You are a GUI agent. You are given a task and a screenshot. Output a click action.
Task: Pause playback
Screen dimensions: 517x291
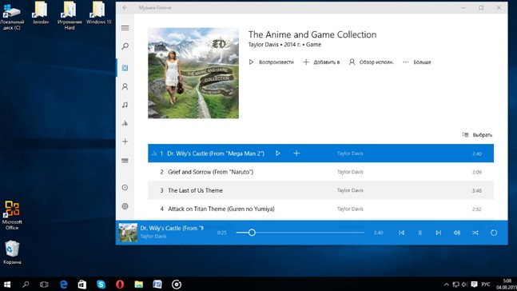[x=420, y=233]
